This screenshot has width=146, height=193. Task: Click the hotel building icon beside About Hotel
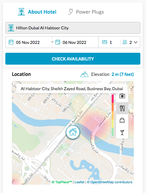coord(21,12)
